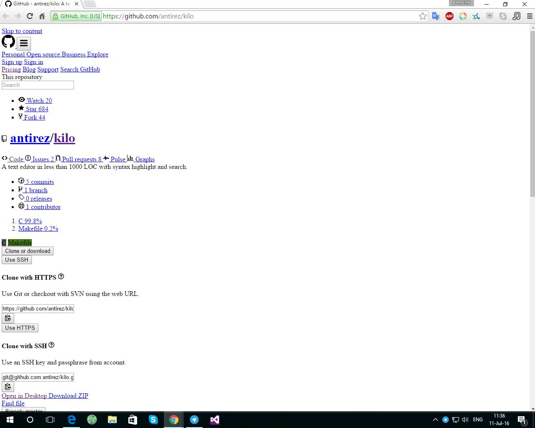Open the Pull requests tab link
This screenshot has width=535, height=428.
click(79, 159)
